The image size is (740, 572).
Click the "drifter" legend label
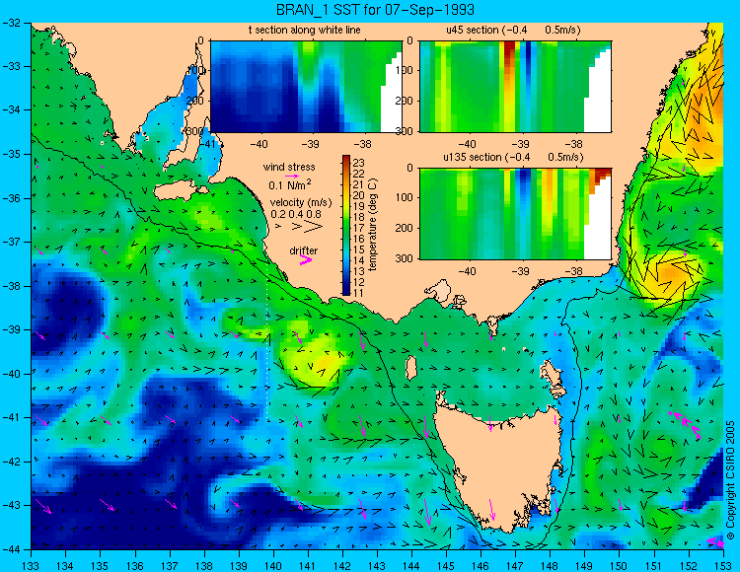tap(304, 250)
